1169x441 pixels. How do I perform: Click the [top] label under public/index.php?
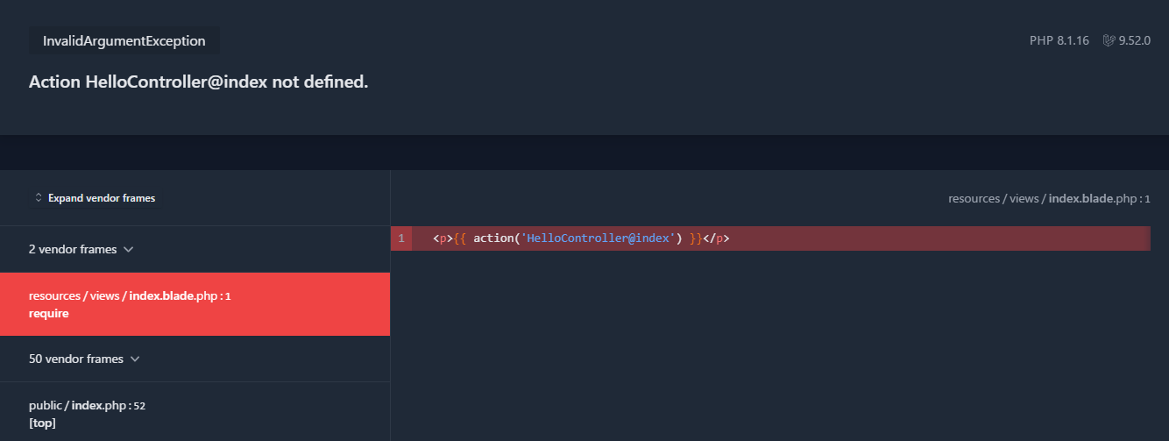coord(43,423)
